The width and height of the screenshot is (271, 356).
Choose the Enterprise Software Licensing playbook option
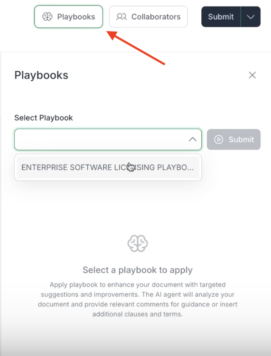click(x=108, y=167)
